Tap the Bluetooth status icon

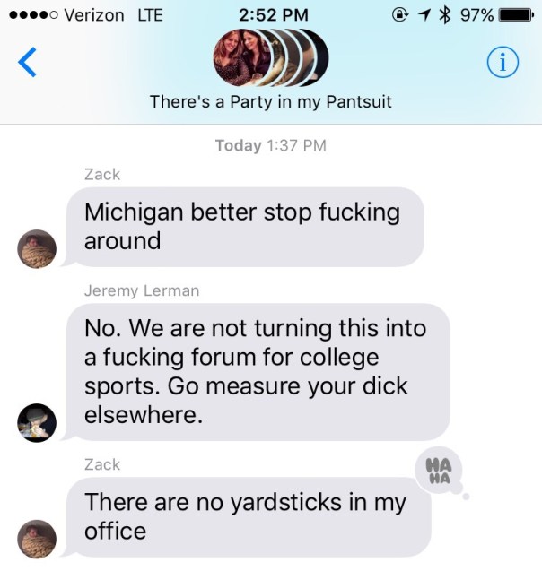tap(443, 15)
